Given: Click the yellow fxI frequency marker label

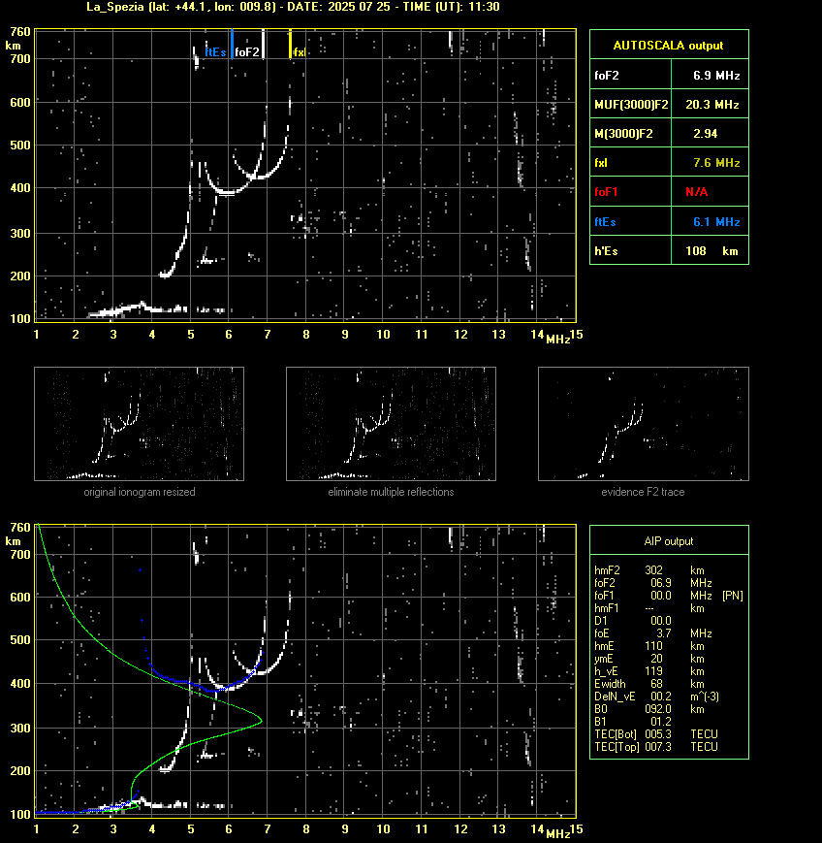Looking at the screenshot, I should point(300,52).
